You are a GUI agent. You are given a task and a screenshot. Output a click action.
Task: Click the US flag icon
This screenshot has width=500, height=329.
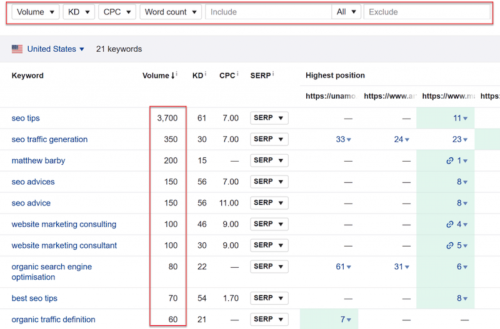point(17,49)
